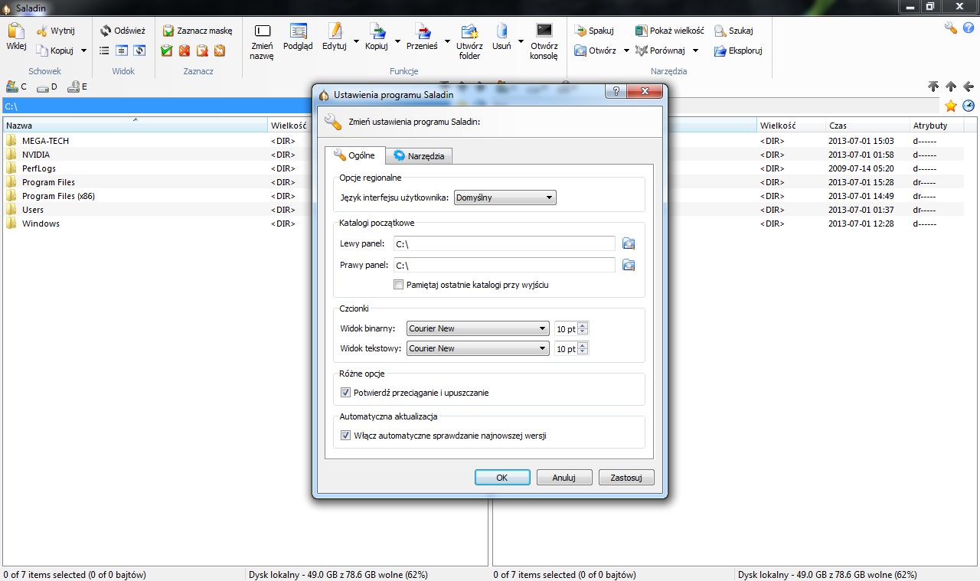Click the Zastosuj button
The height and width of the screenshot is (581, 980).
(626, 478)
